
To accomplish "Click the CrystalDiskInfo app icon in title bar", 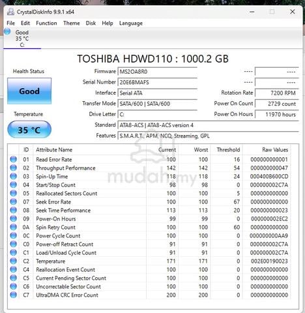I will pos(10,12).
